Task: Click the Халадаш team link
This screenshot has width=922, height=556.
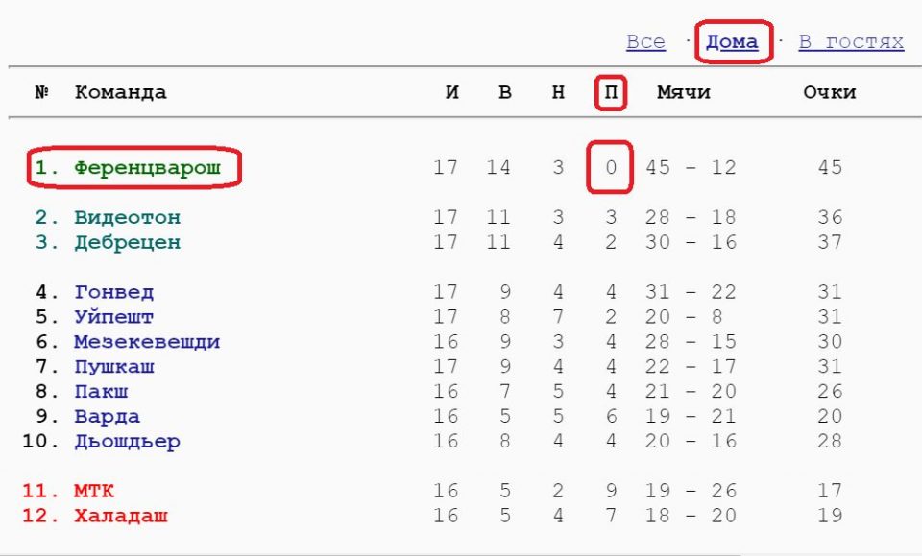Action: (x=120, y=517)
